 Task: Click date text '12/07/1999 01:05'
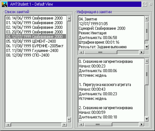click(x=93, y=24)
